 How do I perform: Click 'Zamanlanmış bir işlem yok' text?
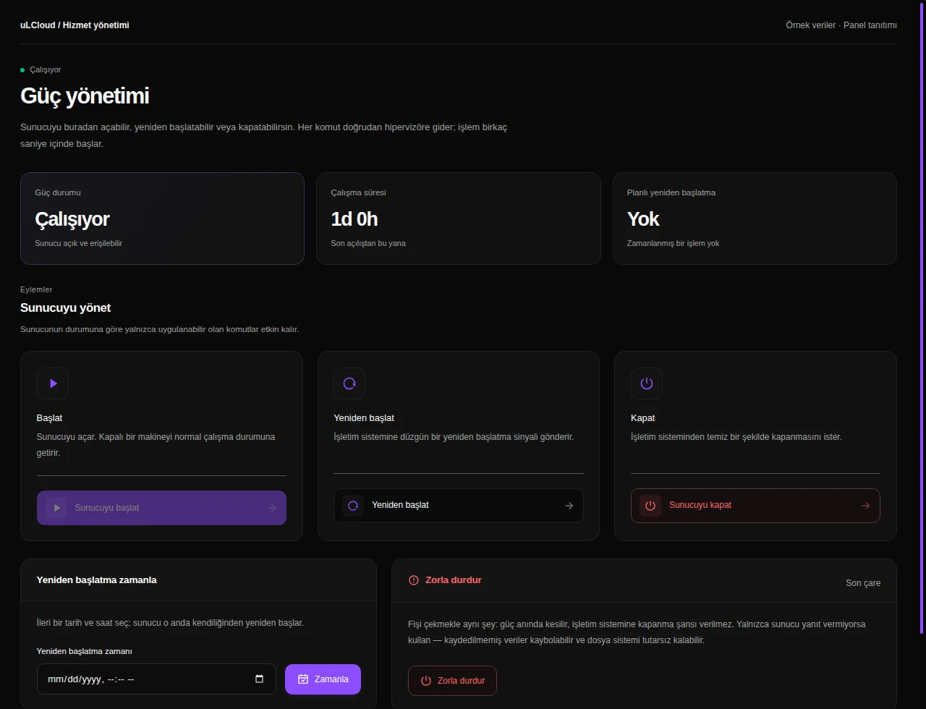tap(673, 244)
